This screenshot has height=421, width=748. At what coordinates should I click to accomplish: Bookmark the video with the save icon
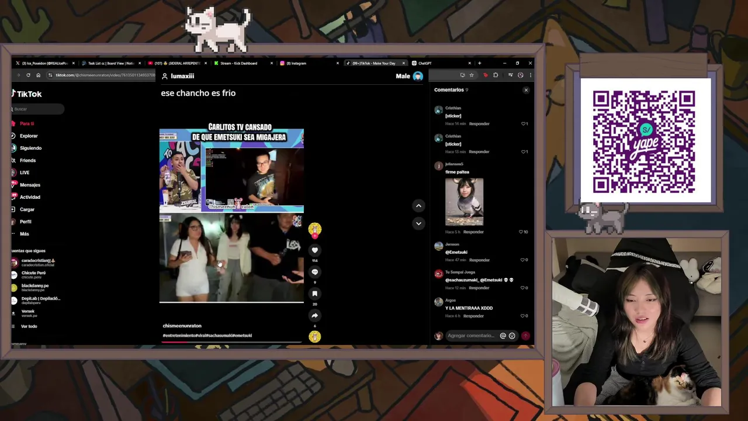point(314,294)
